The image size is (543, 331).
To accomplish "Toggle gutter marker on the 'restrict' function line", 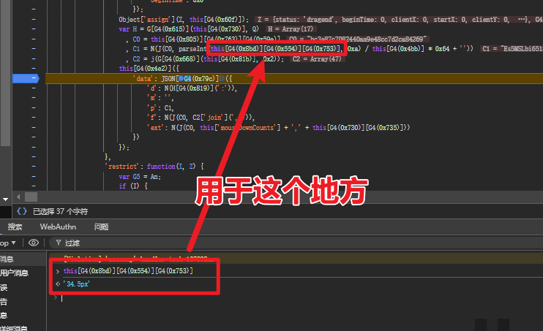I will tap(34, 166).
